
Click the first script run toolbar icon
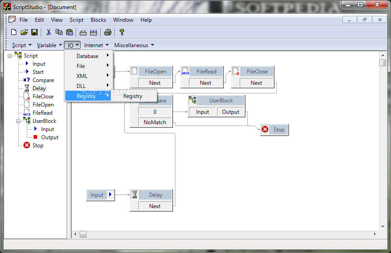[83, 32]
